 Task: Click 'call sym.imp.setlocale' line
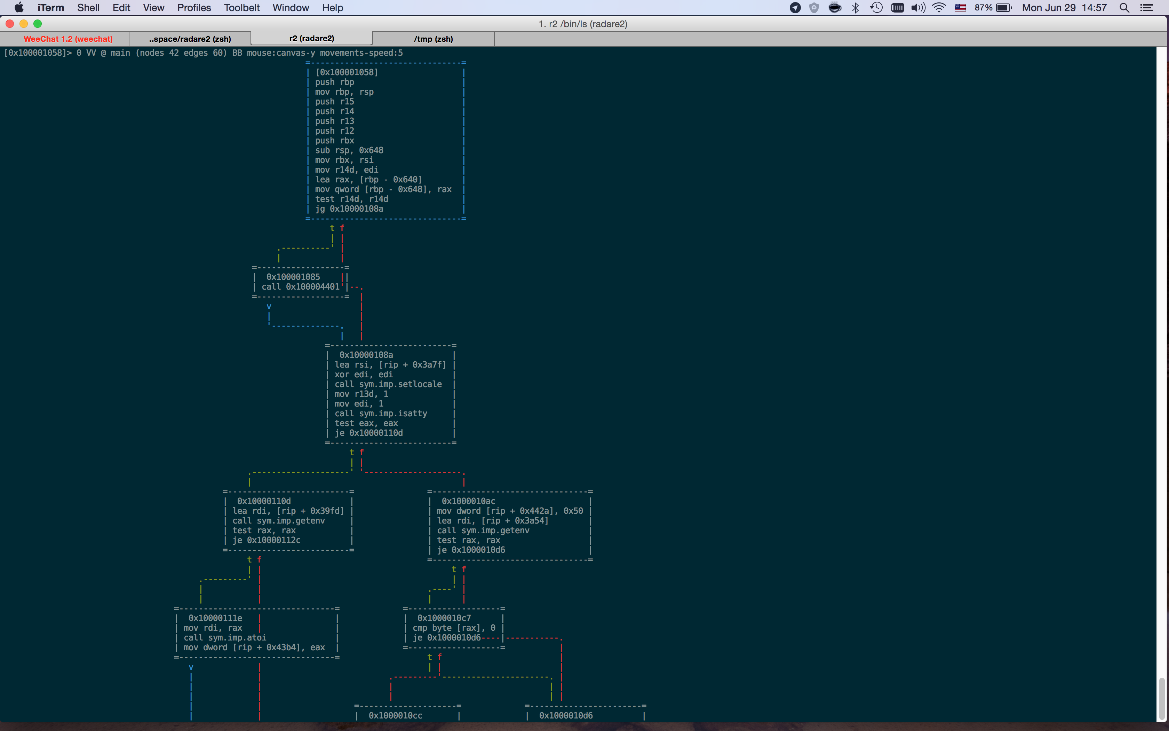pyautogui.click(x=388, y=384)
